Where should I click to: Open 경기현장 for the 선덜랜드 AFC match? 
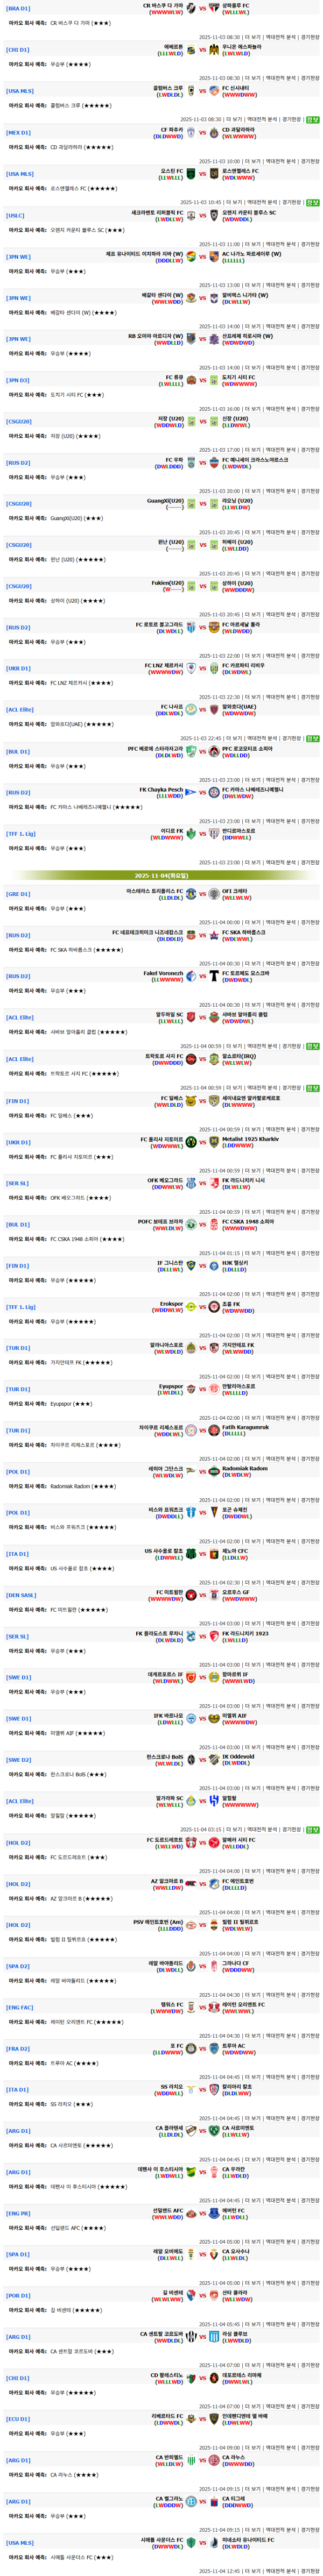pyautogui.click(x=310, y=2241)
